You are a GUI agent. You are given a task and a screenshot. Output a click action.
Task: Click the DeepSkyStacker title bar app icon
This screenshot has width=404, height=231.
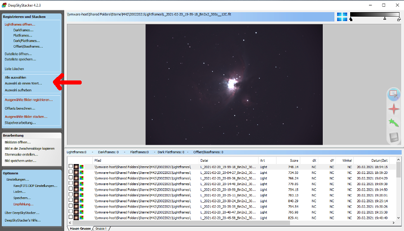(x=4, y=5)
